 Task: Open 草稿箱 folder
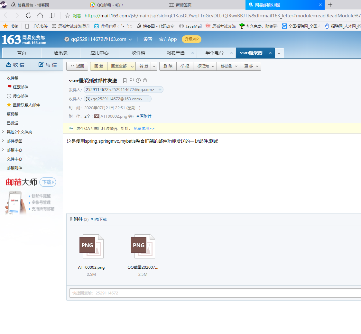point(13,114)
